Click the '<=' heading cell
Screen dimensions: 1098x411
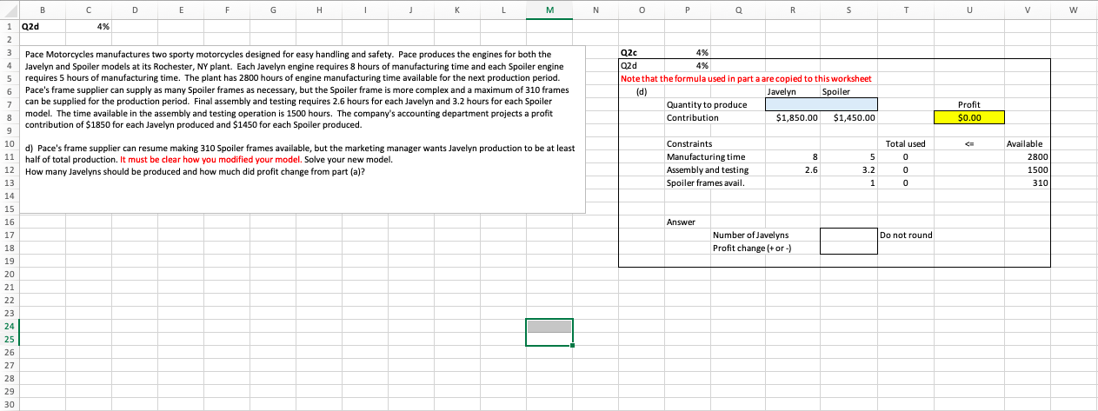(969, 143)
